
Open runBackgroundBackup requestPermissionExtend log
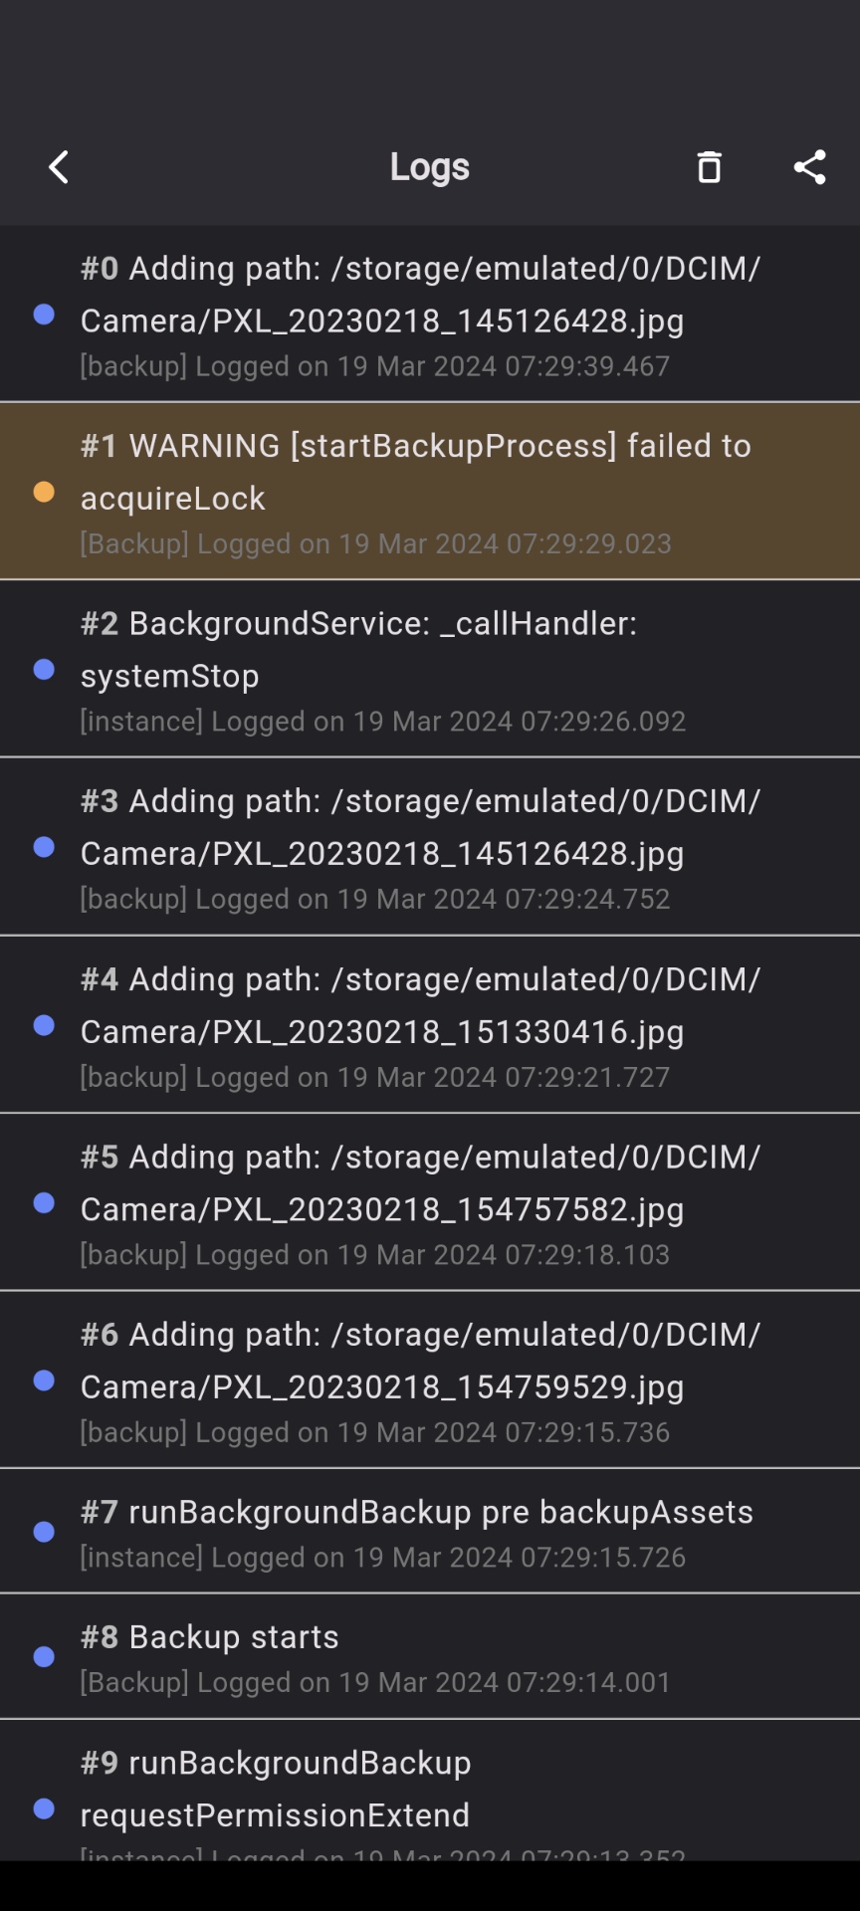(428, 1792)
